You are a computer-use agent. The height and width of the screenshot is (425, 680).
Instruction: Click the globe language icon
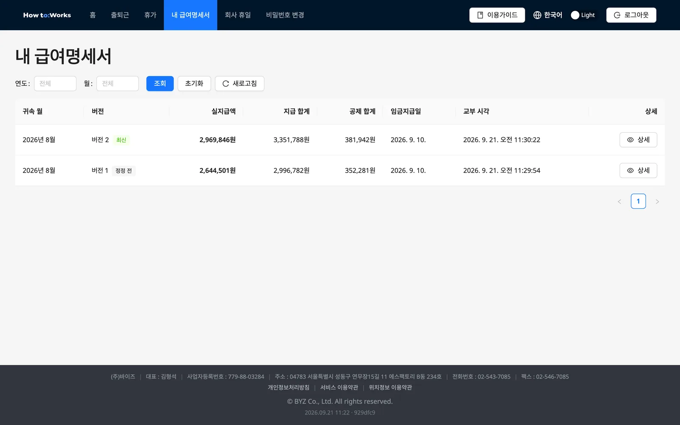click(537, 15)
